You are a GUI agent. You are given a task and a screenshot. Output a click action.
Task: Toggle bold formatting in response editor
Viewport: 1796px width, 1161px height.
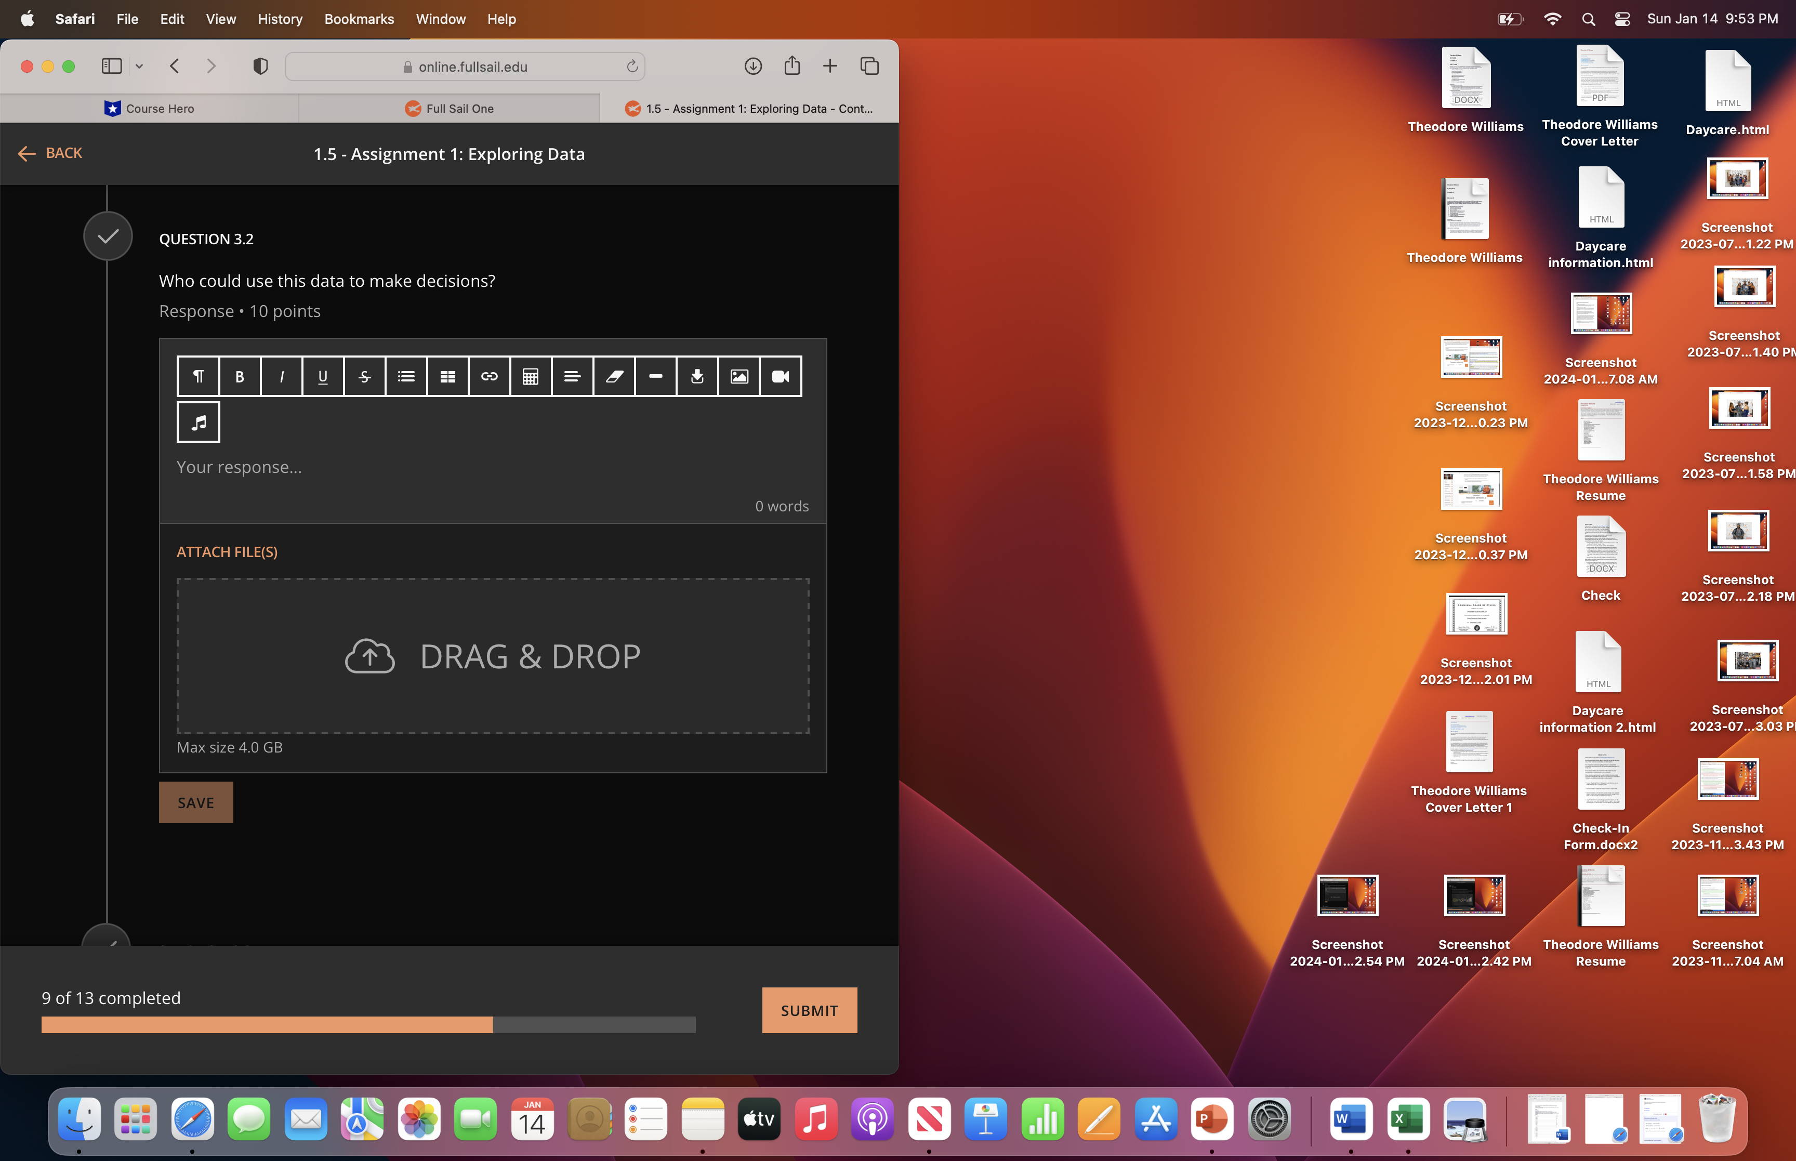240,376
